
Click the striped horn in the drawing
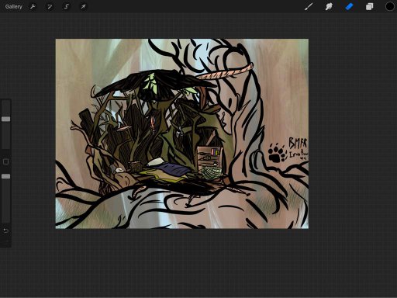tap(225, 73)
